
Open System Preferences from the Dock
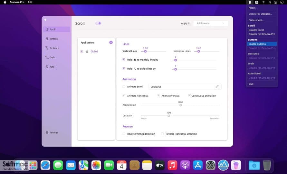(x=210, y=165)
